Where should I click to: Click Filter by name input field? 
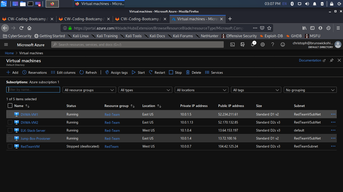tap(33, 89)
